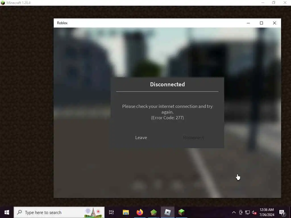This screenshot has width=291, height=218.
Task: Close the Roblox window
Action: pos(274,23)
